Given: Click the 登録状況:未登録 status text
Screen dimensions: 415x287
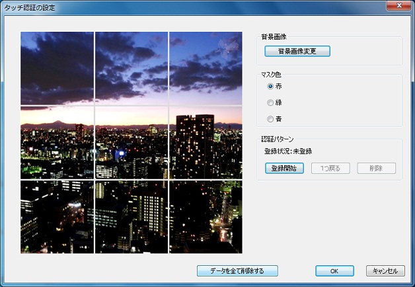Looking at the screenshot, I should click(x=288, y=151).
